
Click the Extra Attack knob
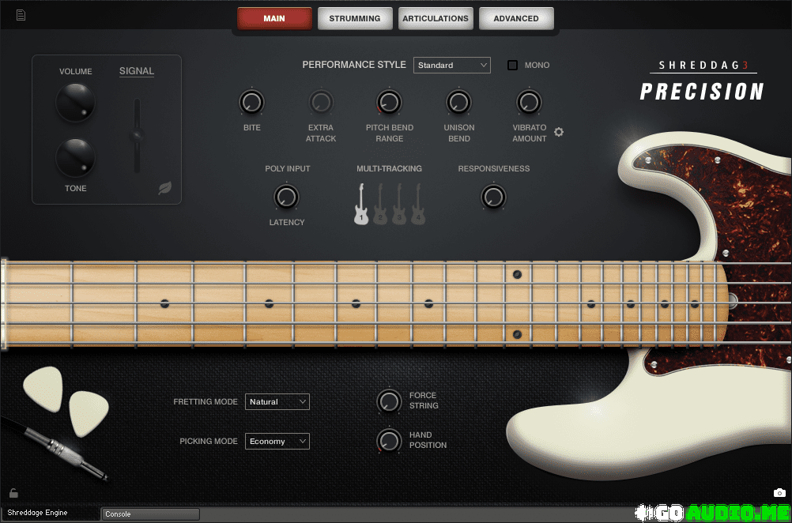coord(321,103)
